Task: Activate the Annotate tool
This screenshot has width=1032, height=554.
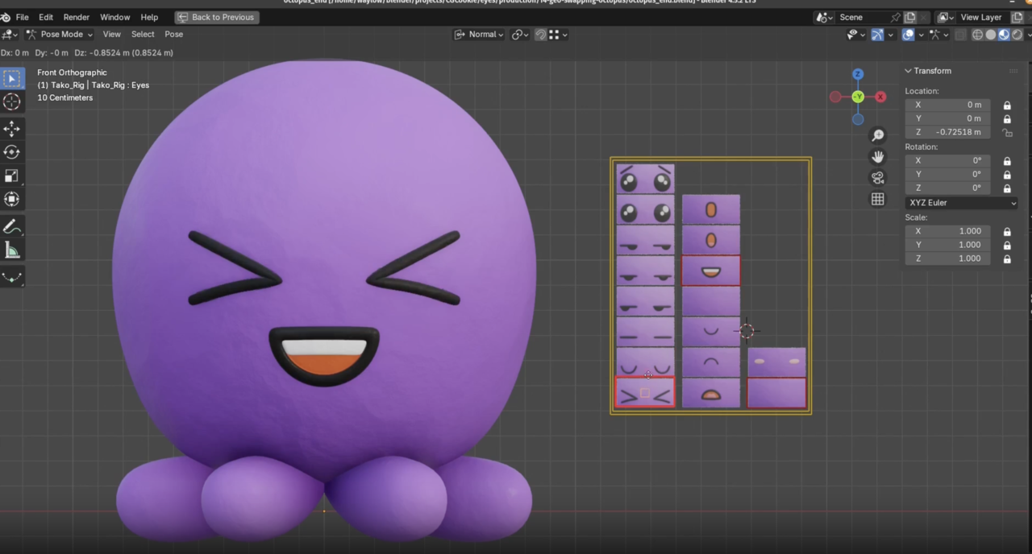Action: pyautogui.click(x=12, y=226)
